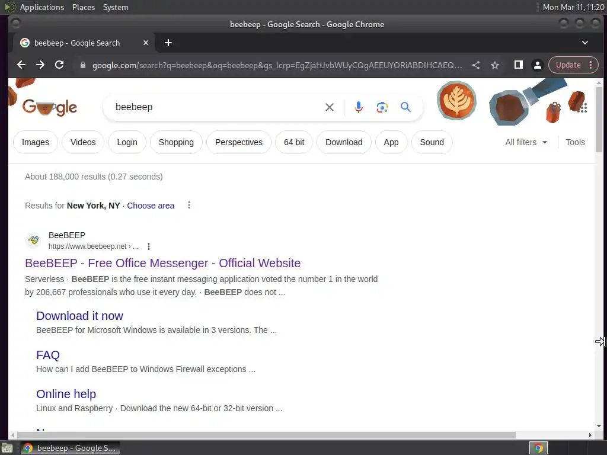Open the System menu
This screenshot has width=607, height=455.
point(116,7)
